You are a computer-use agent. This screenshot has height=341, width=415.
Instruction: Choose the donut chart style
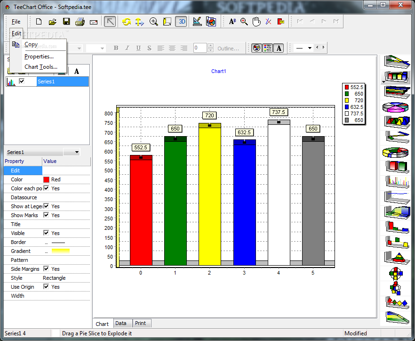396,153
